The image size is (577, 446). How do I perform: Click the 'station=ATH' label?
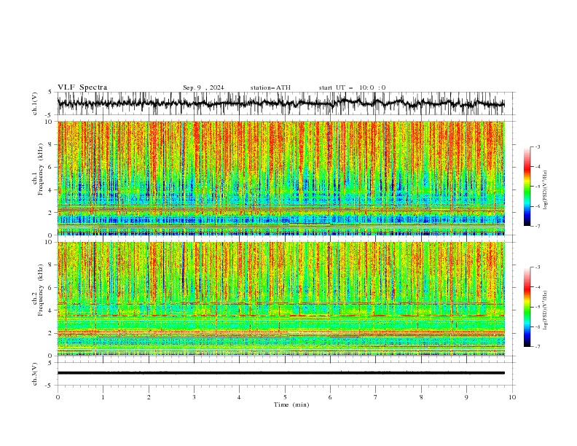[270, 87]
